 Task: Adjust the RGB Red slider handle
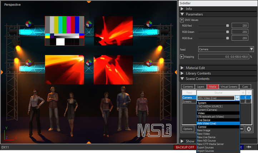pos(227,26)
